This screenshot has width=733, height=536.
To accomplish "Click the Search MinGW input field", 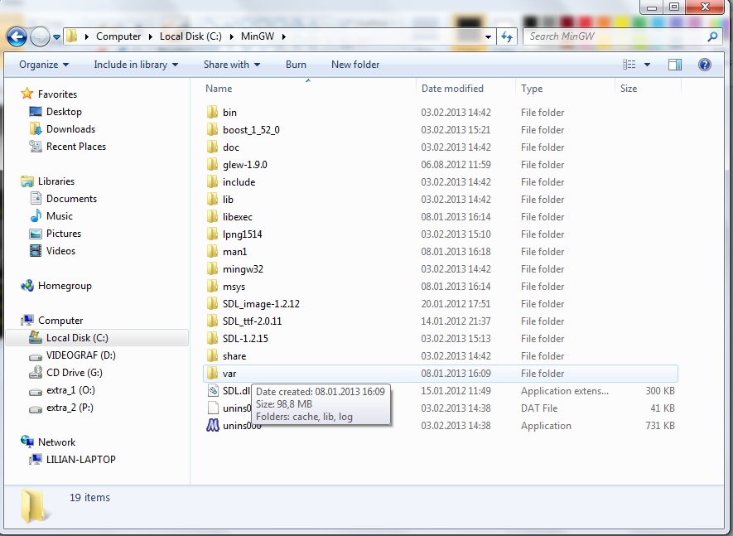I will pos(615,36).
